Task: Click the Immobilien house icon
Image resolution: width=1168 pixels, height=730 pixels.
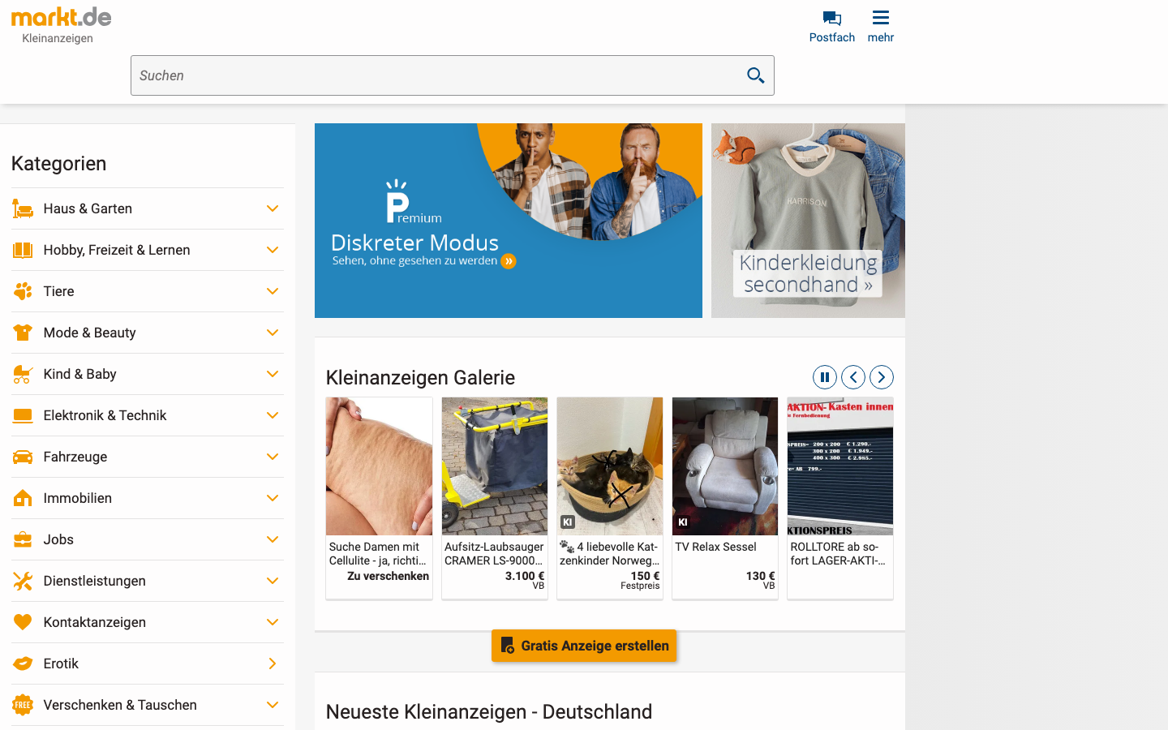Action: click(23, 498)
